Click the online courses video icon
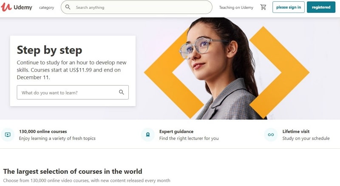Viewport: 340px width, 186px height. [8, 135]
